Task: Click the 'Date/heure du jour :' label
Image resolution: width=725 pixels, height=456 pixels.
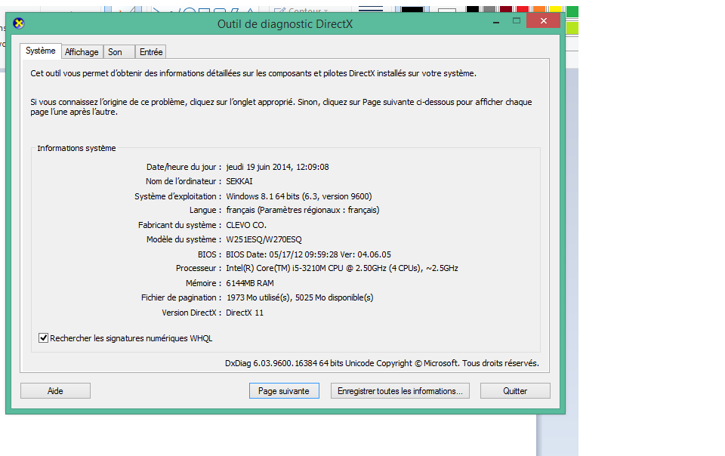Action: (184, 167)
